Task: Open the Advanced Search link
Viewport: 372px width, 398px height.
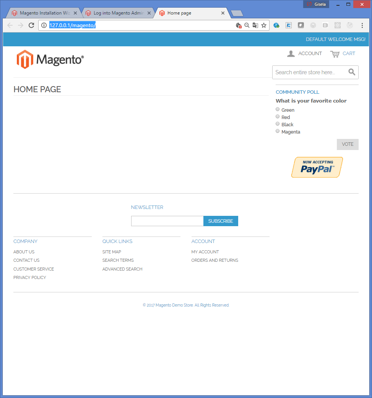Action: (x=122, y=269)
